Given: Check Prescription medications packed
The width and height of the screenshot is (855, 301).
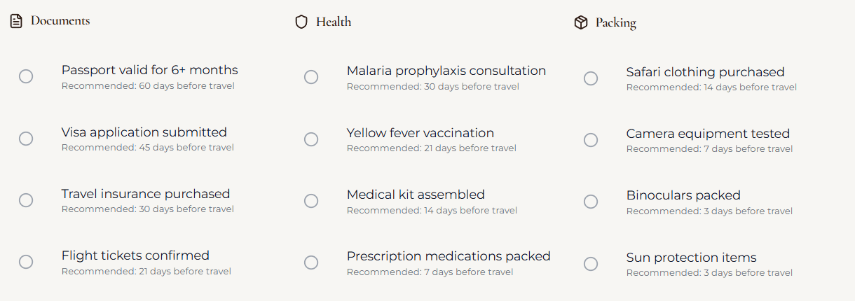Looking at the screenshot, I should pyautogui.click(x=311, y=262).
